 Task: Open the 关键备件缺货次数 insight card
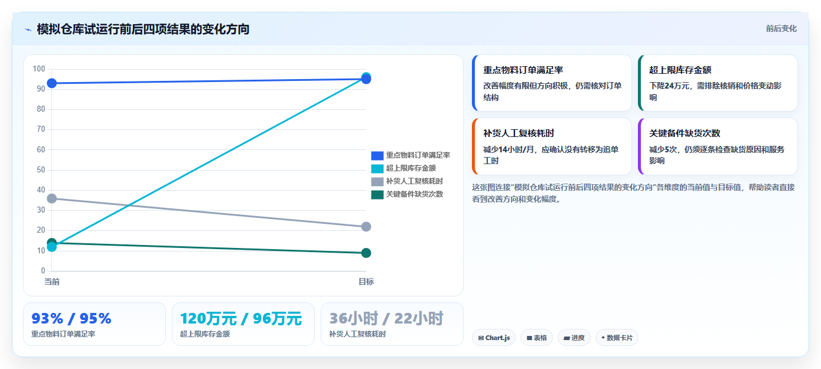pyautogui.click(x=718, y=146)
